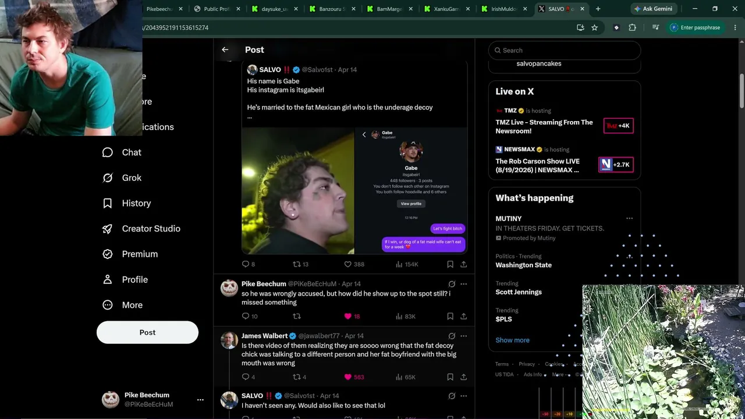
Task: Join the NEWSMAX live using +2.7K button
Action: click(616, 165)
